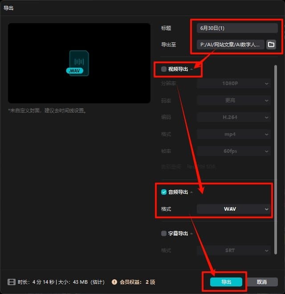Collapse the 字幕导出 section arrow

point(192,234)
